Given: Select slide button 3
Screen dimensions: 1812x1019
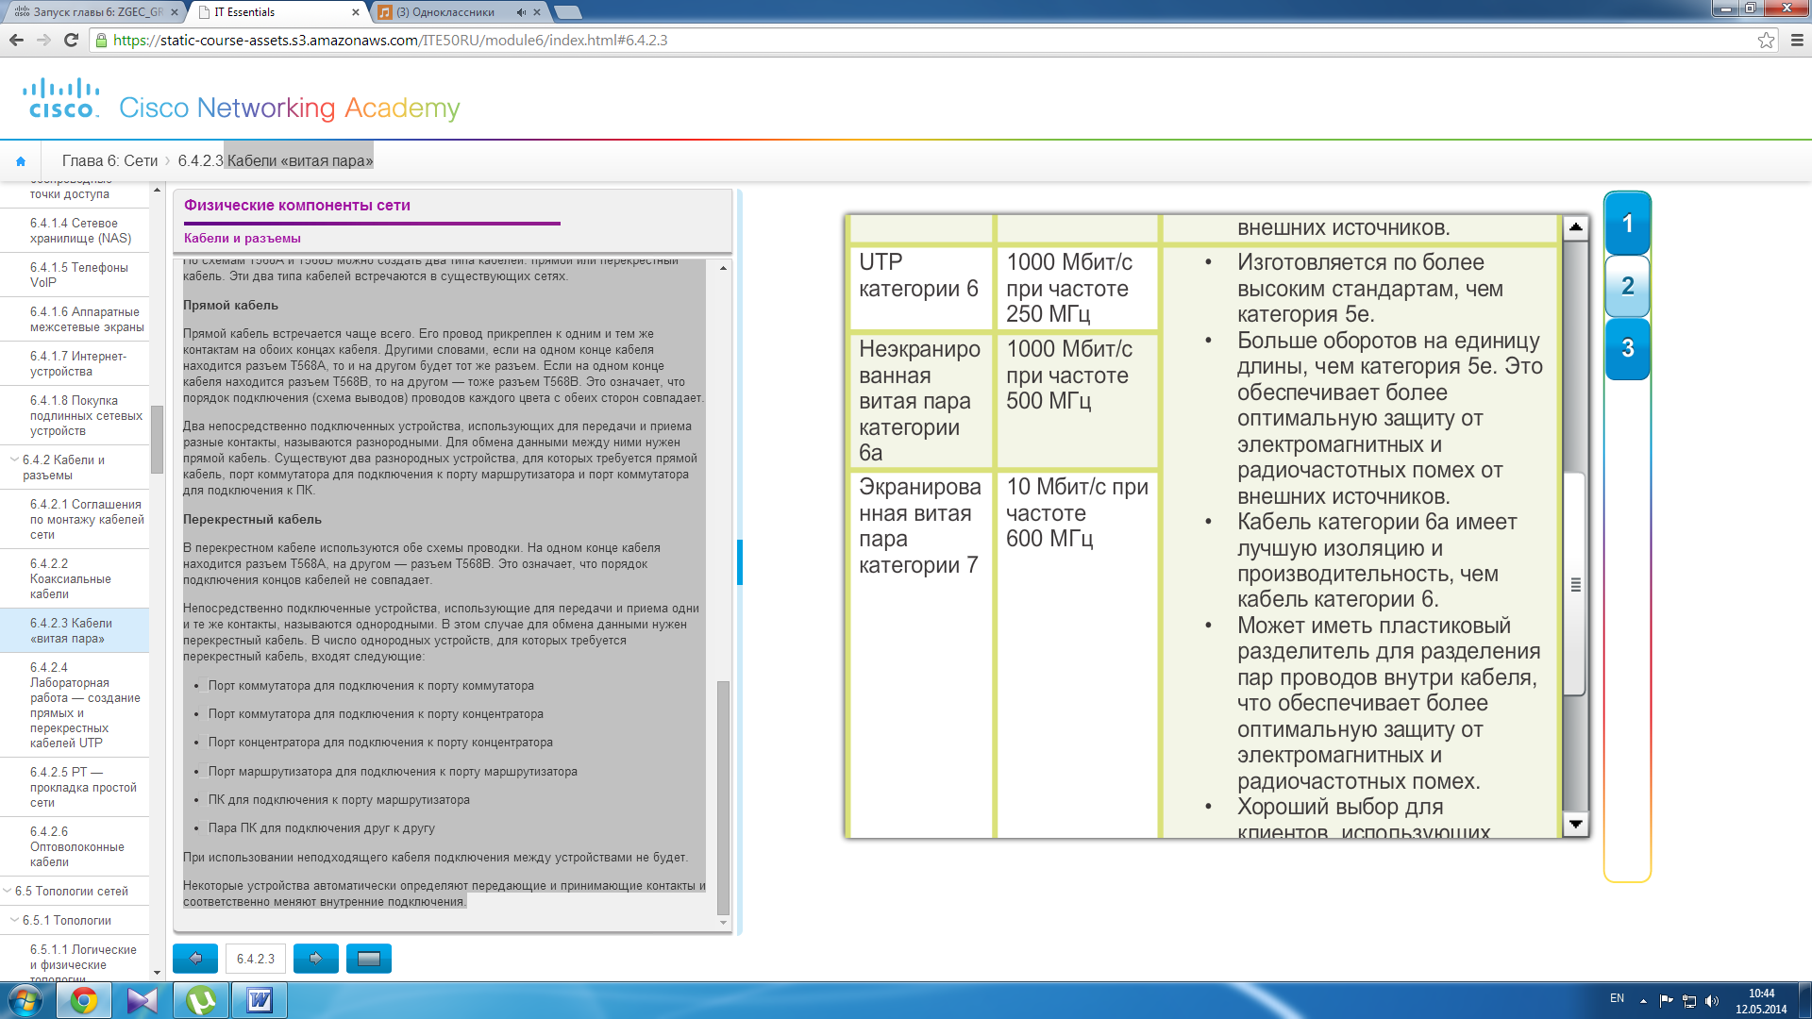Looking at the screenshot, I should pos(1627,348).
